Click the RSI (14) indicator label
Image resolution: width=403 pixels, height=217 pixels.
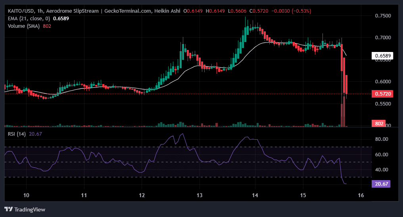[x=17, y=134]
